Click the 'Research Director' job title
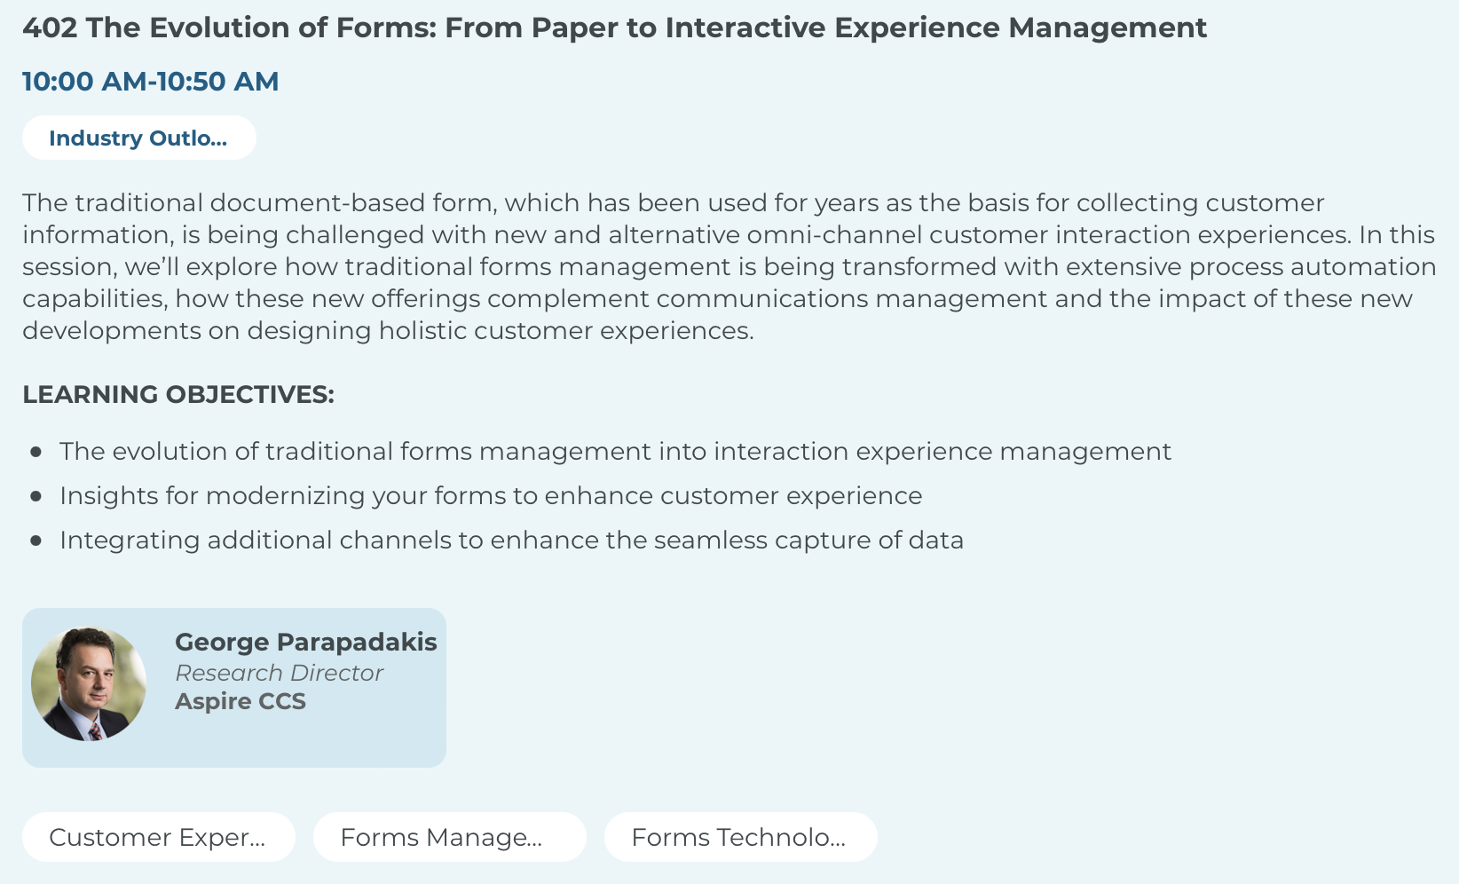The height and width of the screenshot is (884, 1459). pyautogui.click(x=279, y=674)
